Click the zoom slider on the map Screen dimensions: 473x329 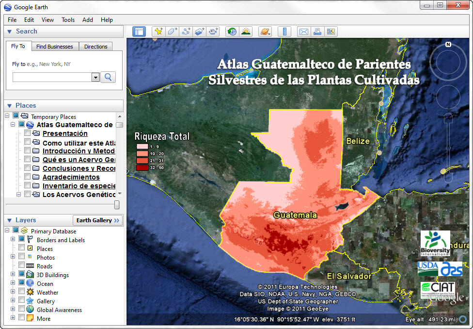pos(448,148)
